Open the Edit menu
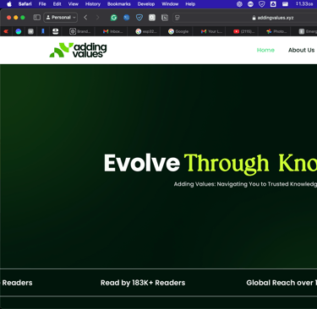Screen dimensions: 317x309 point(57,4)
